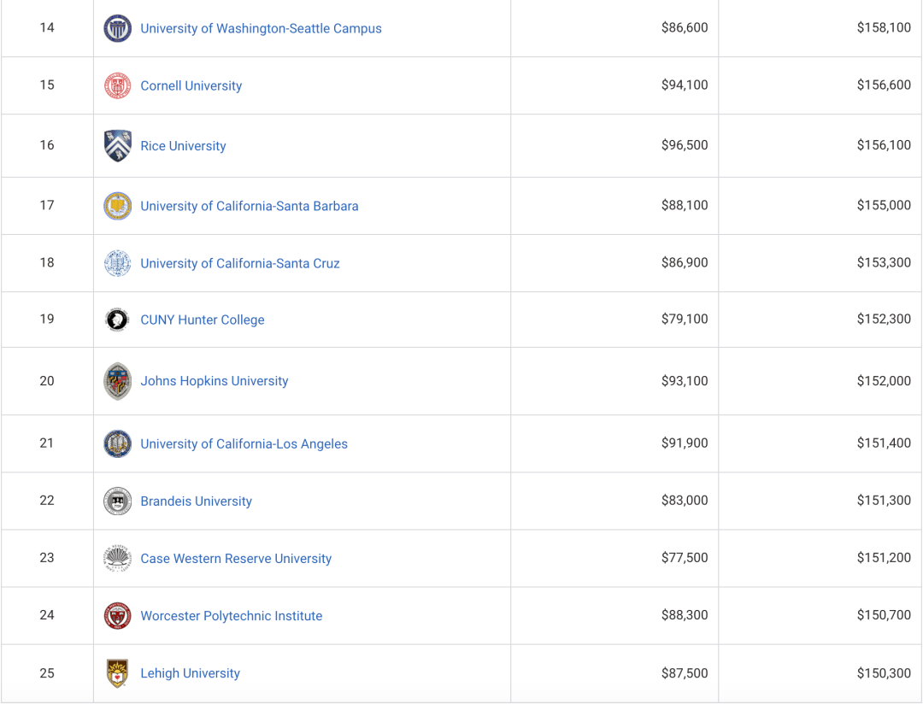Viewport: 923px width, 704px height.
Task: Click the UCLA seal icon
Action: (x=118, y=443)
